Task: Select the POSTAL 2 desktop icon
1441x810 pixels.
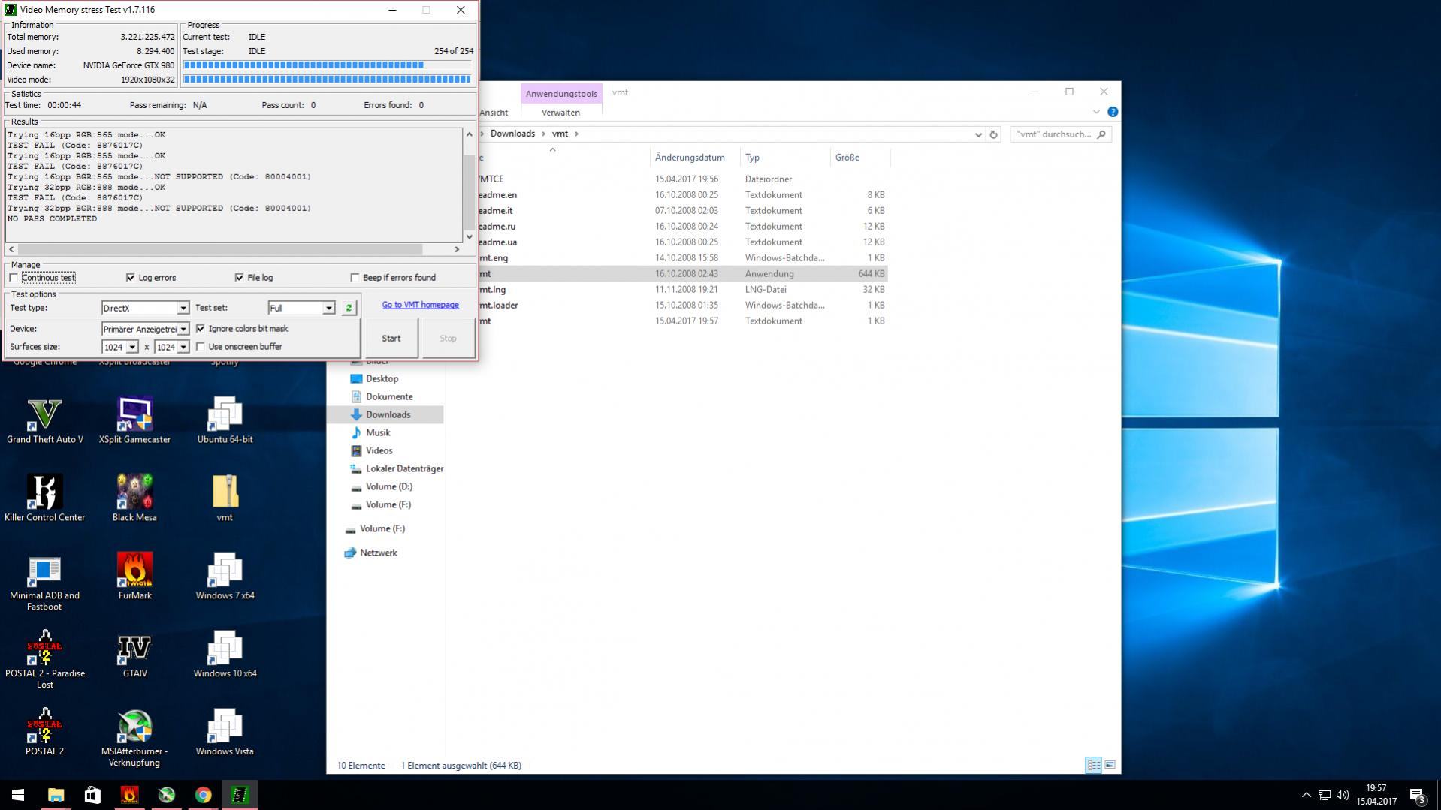Action: pyautogui.click(x=44, y=733)
